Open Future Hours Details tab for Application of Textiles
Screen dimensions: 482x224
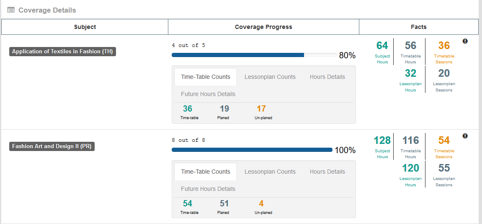click(x=208, y=94)
